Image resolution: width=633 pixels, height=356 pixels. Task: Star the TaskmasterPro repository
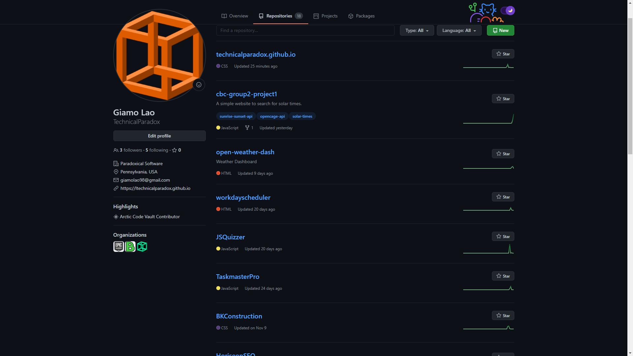(x=503, y=276)
